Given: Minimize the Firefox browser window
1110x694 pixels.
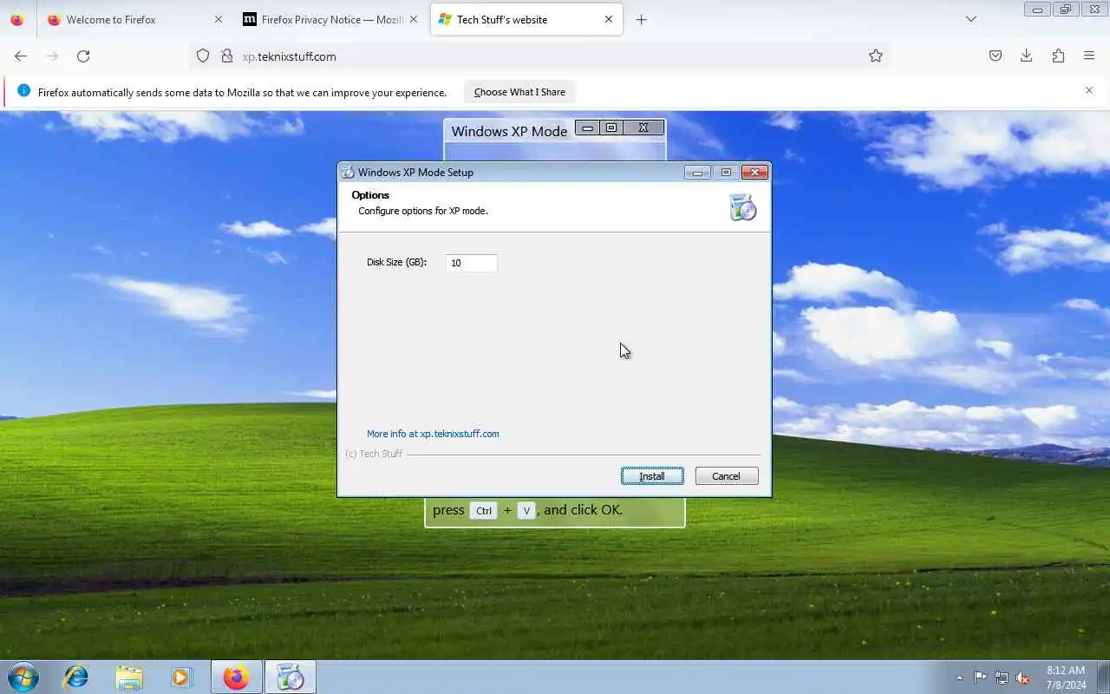Looking at the screenshot, I should pyautogui.click(x=1037, y=10).
